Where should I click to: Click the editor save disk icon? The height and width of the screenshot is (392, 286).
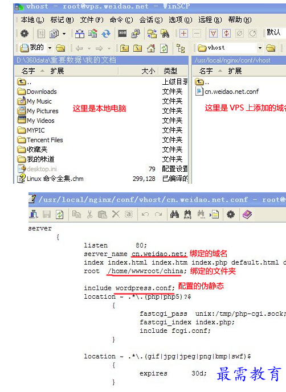[x=47, y=214]
